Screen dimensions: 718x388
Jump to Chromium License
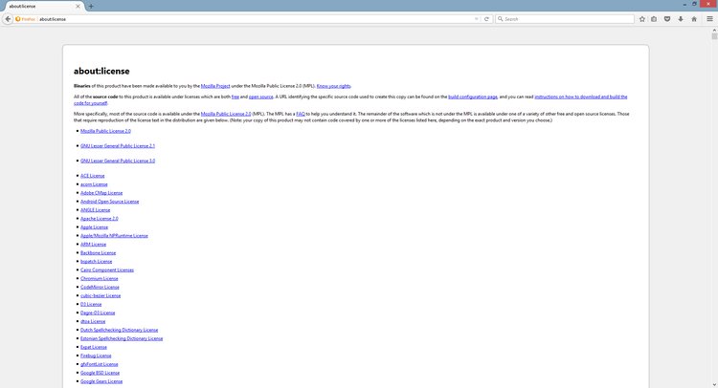[x=100, y=279]
